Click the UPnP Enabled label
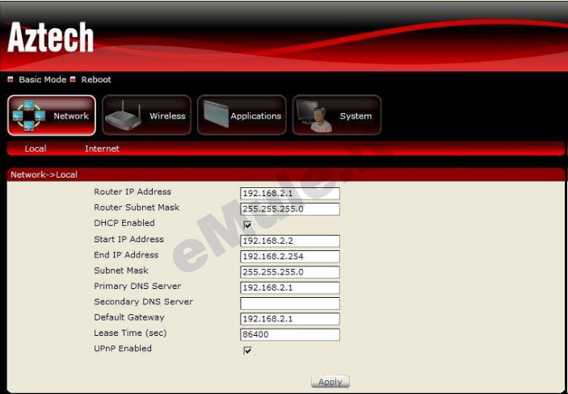 [x=123, y=348]
